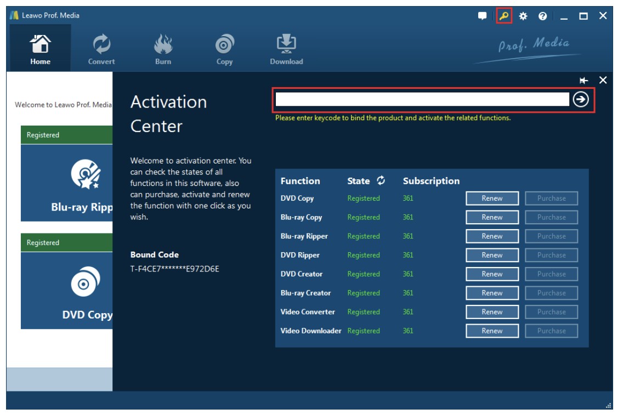Click Renew for Video Downloader
This screenshot has height=420, width=623.
pos(492,331)
